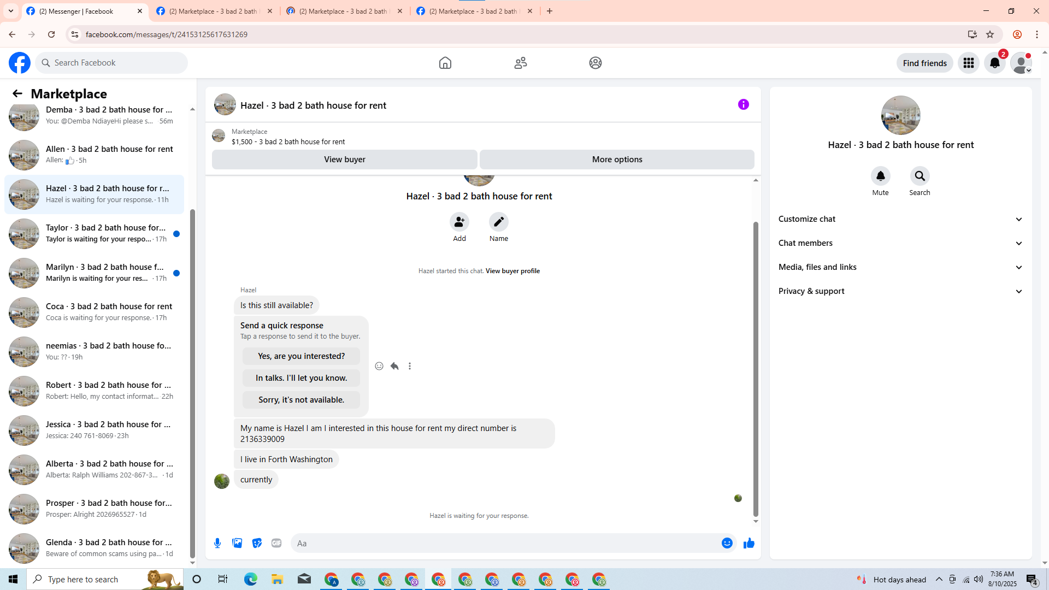The image size is (1049, 590).
Task: Click the purple conversation information icon
Action: pyautogui.click(x=743, y=104)
